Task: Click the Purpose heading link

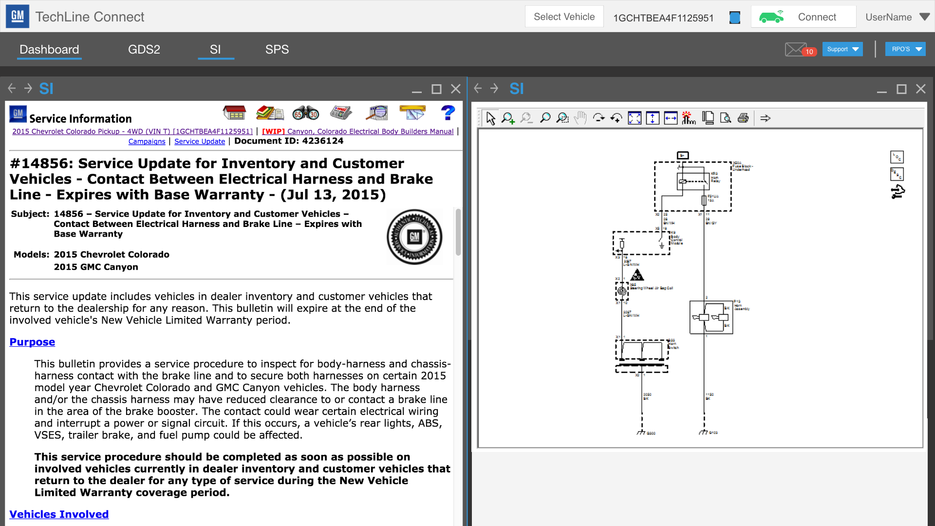Action: click(x=32, y=342)
